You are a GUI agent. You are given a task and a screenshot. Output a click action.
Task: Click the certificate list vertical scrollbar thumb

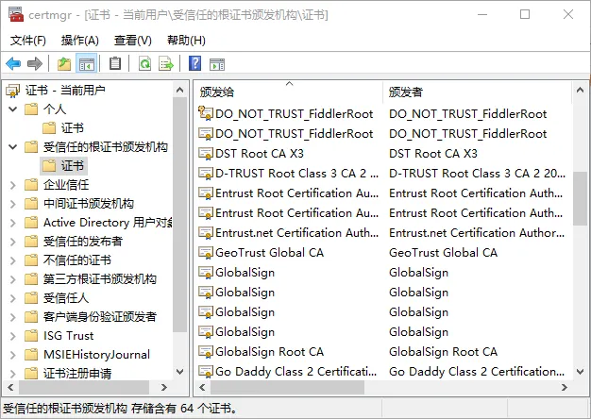pyautogui.click(x=580, y=198)
